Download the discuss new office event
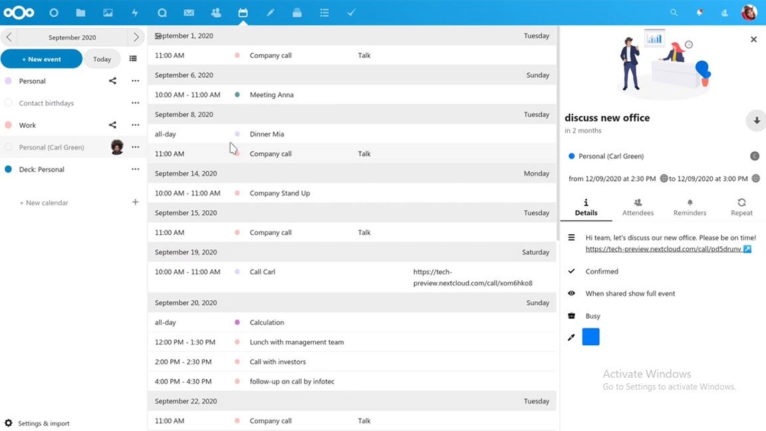This screenshot has width=766, height=431. [x=756, y=120]
